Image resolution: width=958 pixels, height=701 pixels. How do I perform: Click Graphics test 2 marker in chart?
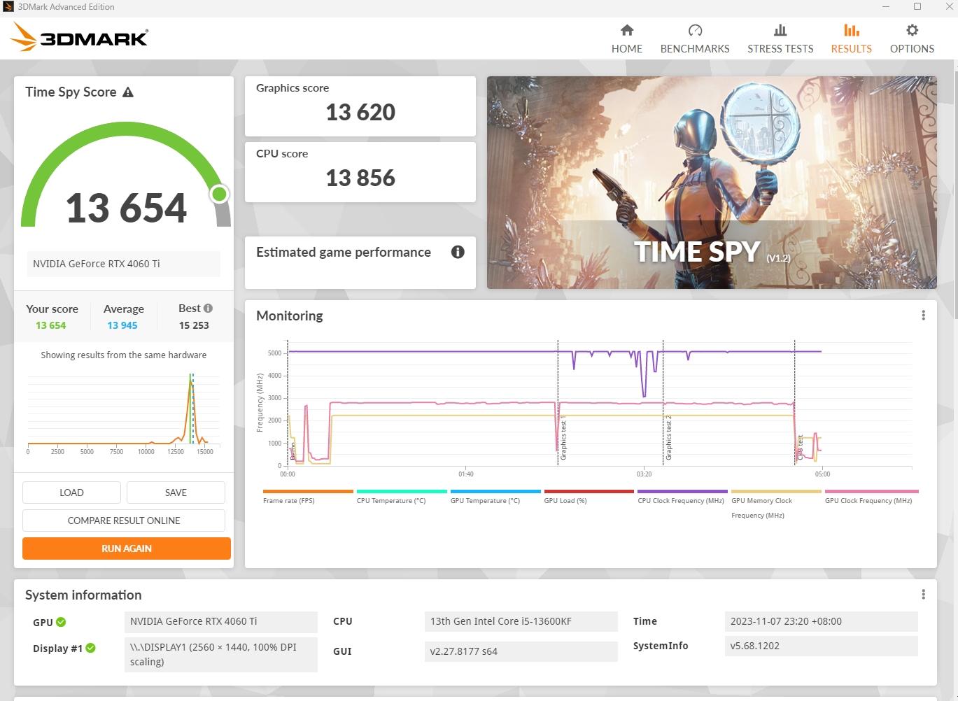[x=668, y=439]
